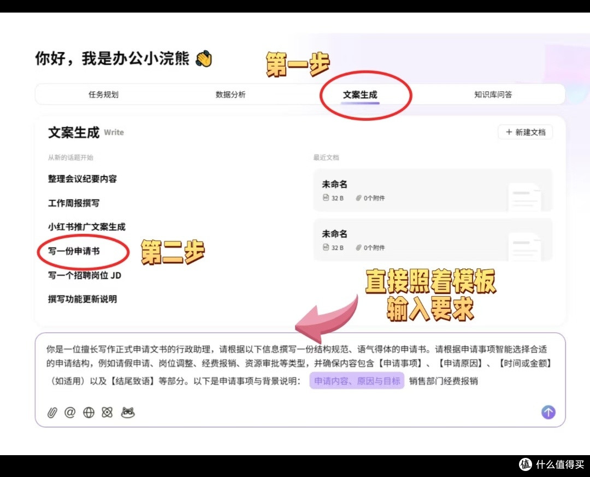
Task: Click the @ mention icon
Action: (70, 413)
